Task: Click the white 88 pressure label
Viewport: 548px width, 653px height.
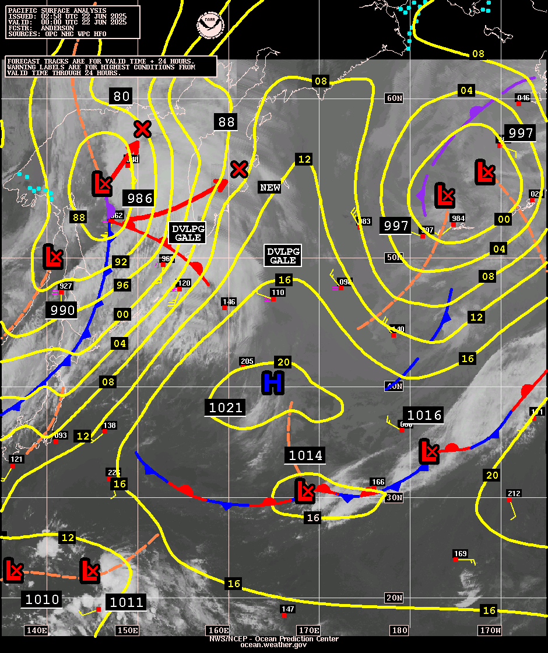Action: (x=226, y=122)
